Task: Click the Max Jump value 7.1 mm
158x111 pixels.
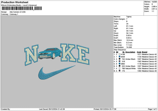Action: click(129, 45)
